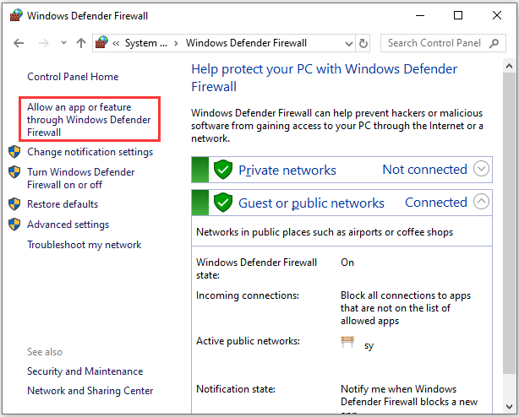Screen dimensions: 519x417
Task: Allow an app or feature through Firewall
Action: click(89, 120)
